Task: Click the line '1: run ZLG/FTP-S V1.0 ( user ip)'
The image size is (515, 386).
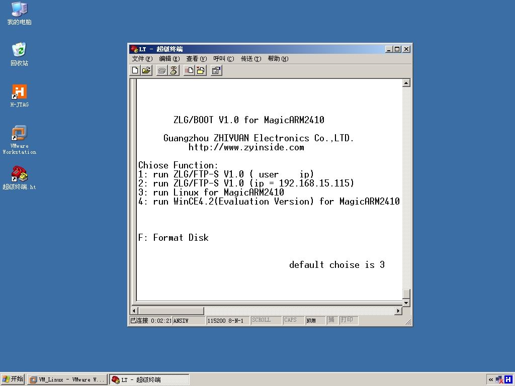Action: 226,174
